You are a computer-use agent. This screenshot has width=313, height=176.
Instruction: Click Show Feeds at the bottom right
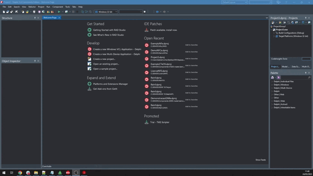coord(260,160)
